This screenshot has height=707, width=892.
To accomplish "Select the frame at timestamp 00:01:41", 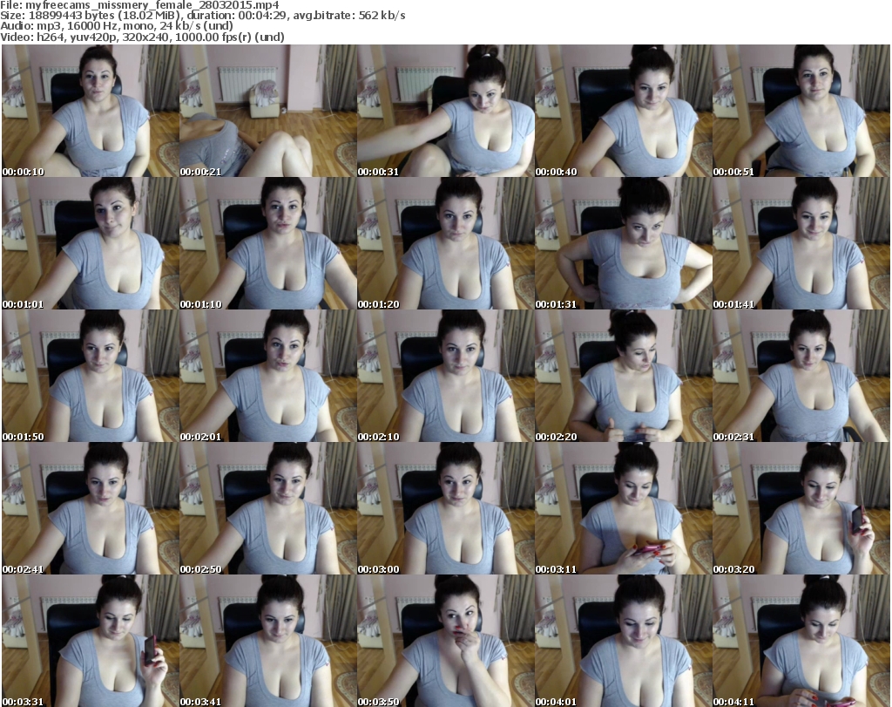I will [x=801, y=243].
